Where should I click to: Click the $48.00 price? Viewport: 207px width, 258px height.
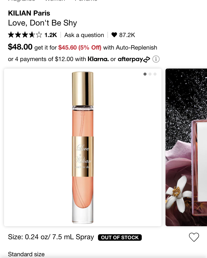pos(20,47)
